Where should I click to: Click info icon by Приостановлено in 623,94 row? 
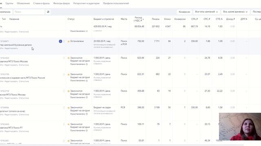click(86, 64)
